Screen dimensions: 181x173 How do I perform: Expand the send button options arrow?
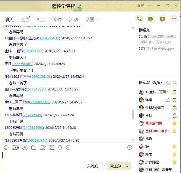tap(127, 166)
